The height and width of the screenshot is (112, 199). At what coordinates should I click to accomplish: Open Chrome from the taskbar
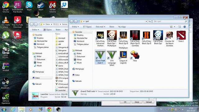pos(49,109)
